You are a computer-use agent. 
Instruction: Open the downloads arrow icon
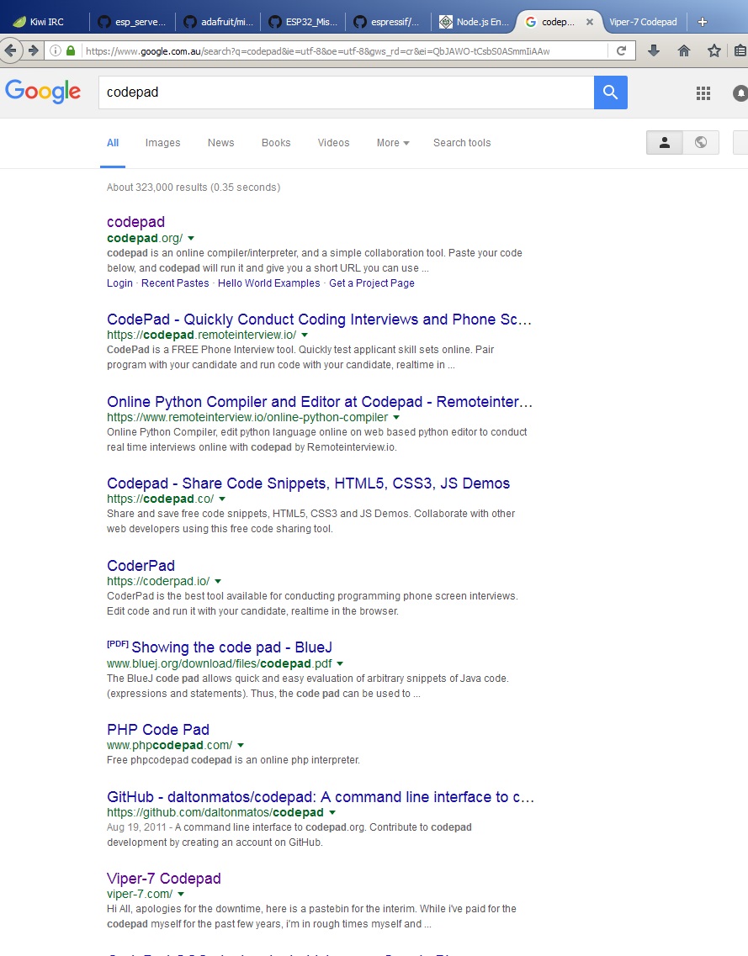pos(654,50)
